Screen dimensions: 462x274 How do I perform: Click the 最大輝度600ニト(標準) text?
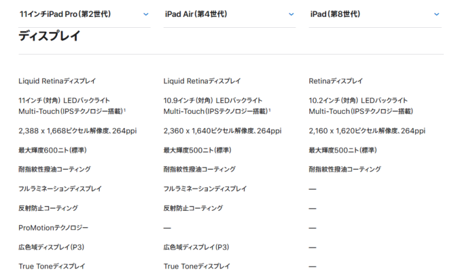[x=52, y=151]
